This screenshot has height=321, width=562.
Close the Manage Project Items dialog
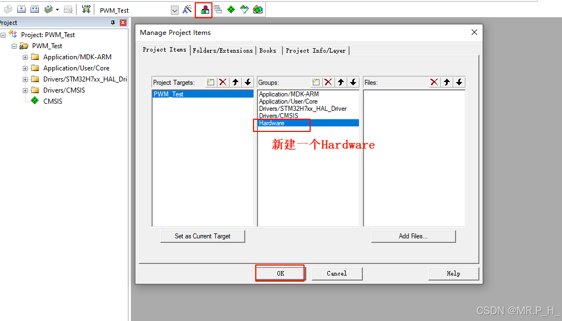474,32
